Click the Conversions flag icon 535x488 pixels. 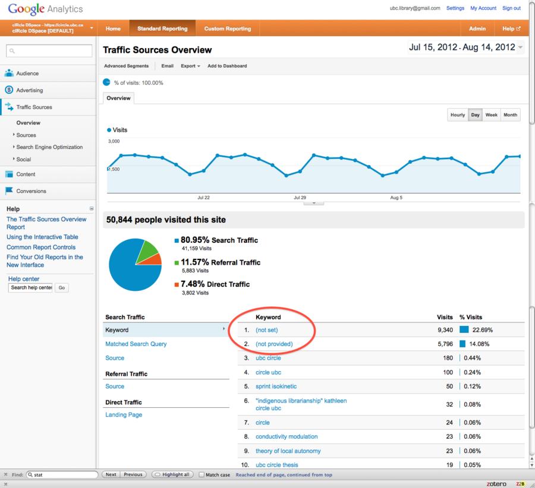coord(9,191)
